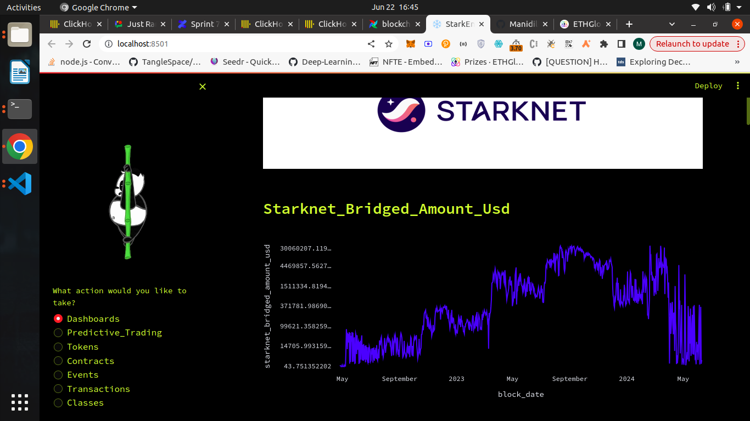Open the extension showing 3.70 badge
Screen dimensions: 750x421
point(516,44)
